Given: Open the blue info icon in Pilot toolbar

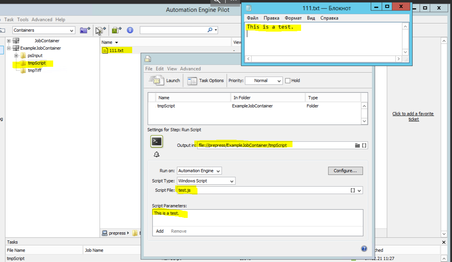Looking at the screenshot, I should click(130, 30).
